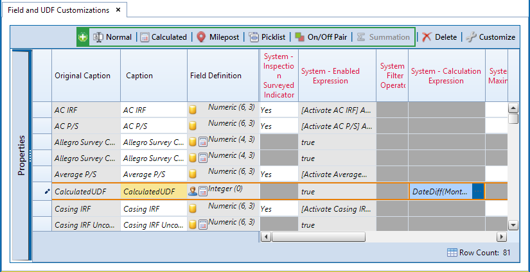This screenshot has height=272, width=530.
Task: Click the green plus add field icon
Action: [x=82, y=37]
